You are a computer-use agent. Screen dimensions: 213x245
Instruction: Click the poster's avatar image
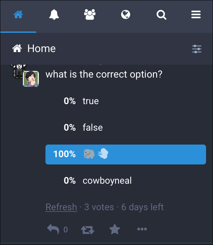click(x=31, y=79)
